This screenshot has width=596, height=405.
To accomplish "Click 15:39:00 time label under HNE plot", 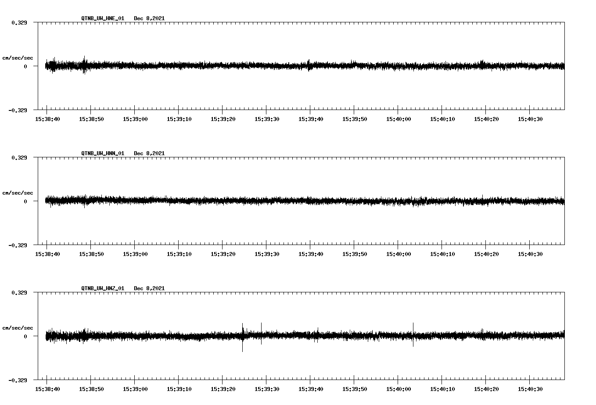I will (135, 119).
